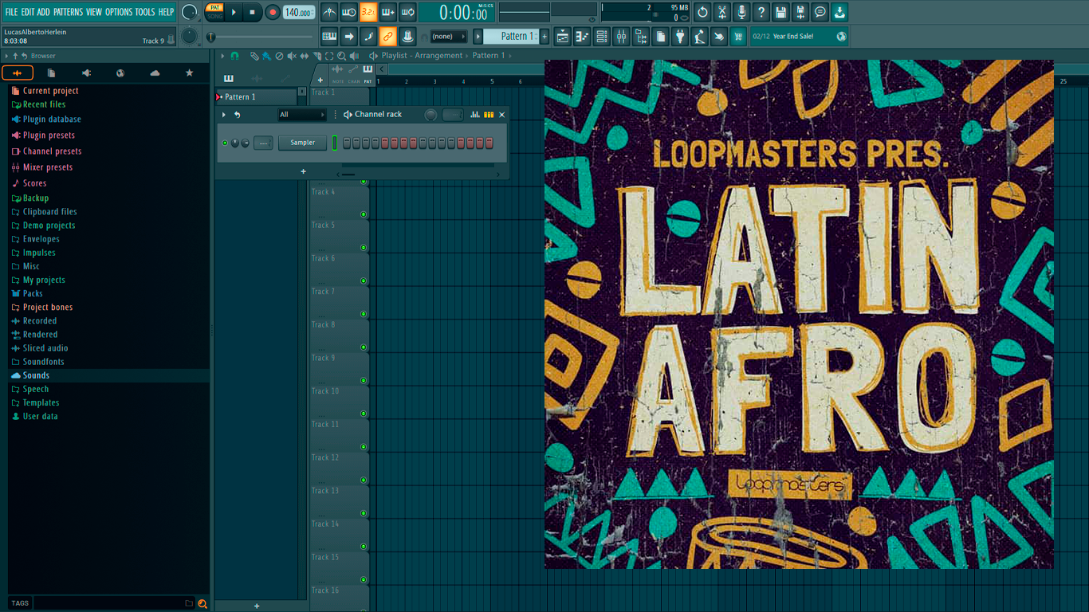Expand Recent files in browser
This screenshot has width=1089, height=612.
coord(44,104)
